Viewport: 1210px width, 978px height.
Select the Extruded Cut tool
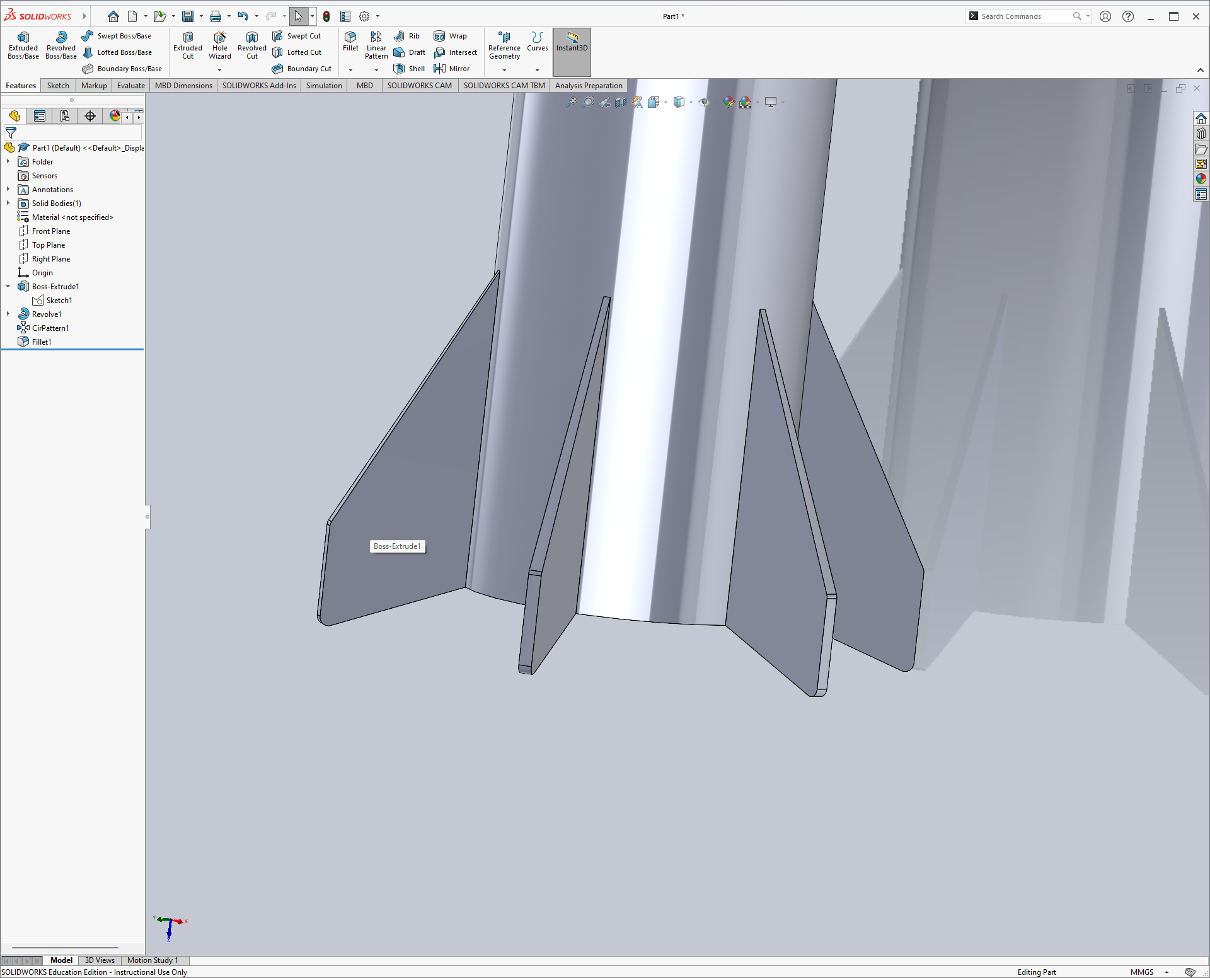click(188, 45)
